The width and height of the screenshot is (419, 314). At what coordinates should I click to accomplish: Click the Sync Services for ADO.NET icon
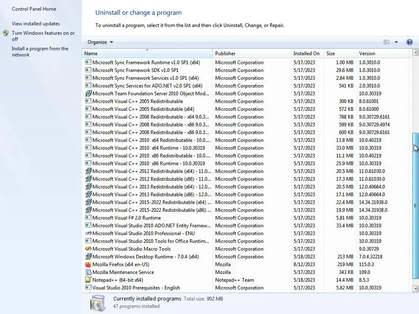pos(88,85)
